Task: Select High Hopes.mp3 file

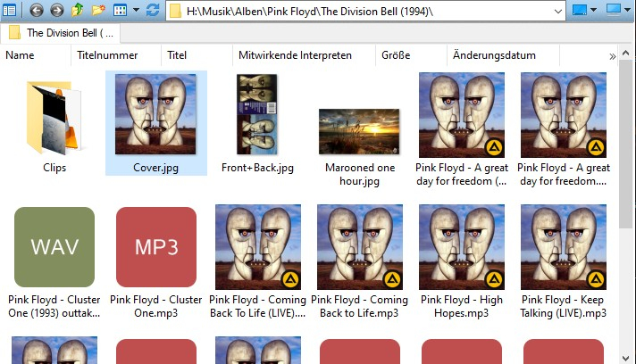Action: coord(462,247)
